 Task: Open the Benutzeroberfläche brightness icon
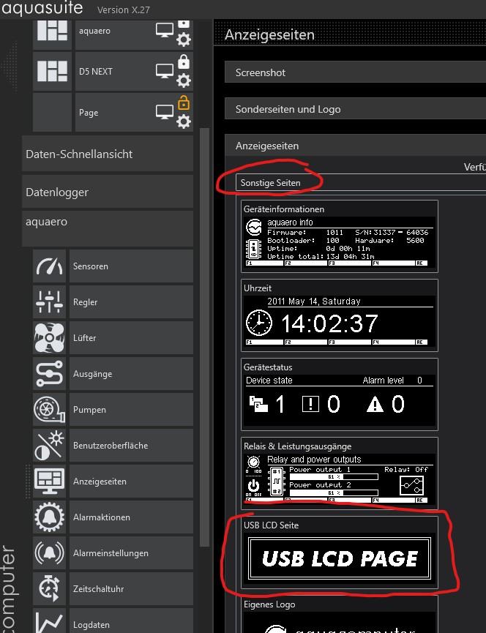tap(49, 445)
